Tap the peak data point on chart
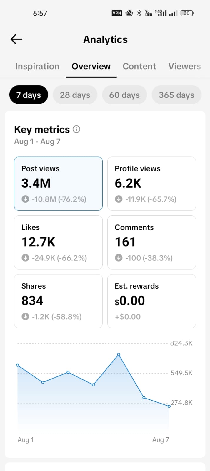 (119, 355)
